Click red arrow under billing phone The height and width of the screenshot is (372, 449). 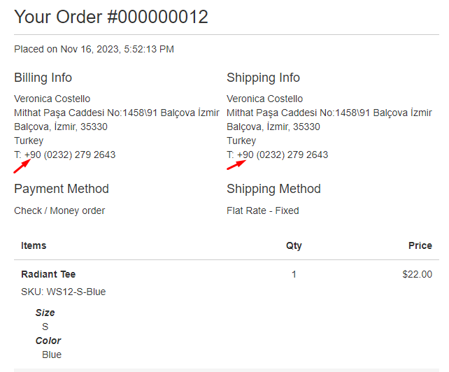pyautogui.click(x=22, y=166)
